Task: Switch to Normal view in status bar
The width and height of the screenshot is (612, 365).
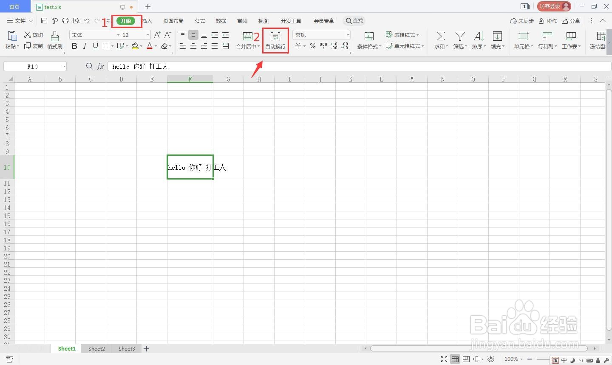Action: click(x=455, y=359)
